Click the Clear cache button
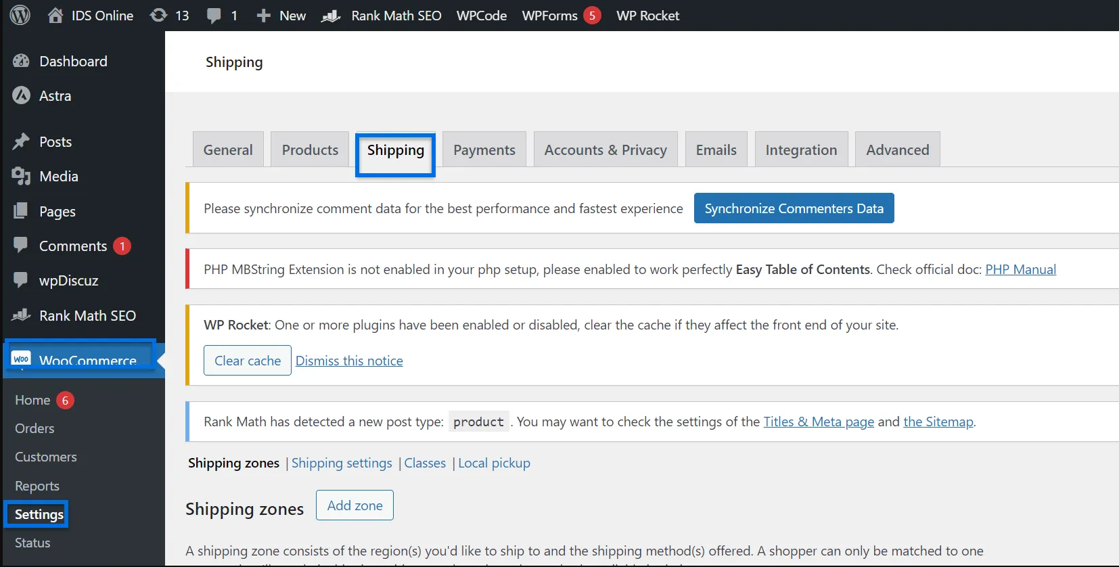The height and width of the screenshot is (567, 1119). click(248, 361)
